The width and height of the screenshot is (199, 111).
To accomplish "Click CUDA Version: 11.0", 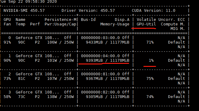I will [154, 11].
